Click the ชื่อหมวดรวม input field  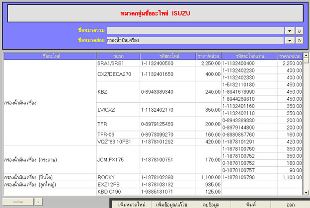pos(195,31)
